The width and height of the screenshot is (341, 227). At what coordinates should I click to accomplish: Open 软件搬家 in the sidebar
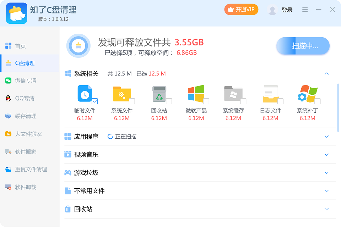click(x=29, y=151)
